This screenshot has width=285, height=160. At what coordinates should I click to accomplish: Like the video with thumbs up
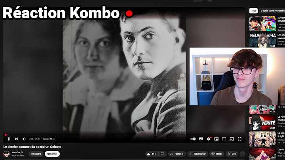tap(152, 154)
